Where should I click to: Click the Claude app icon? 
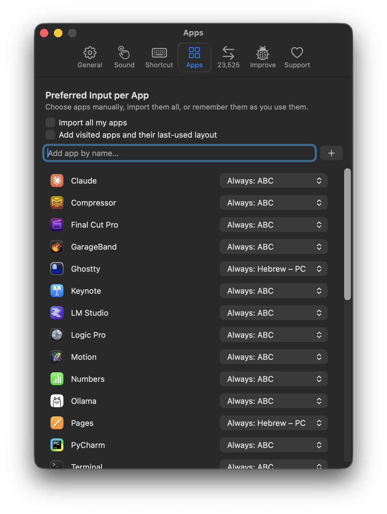tap(57, 181)
